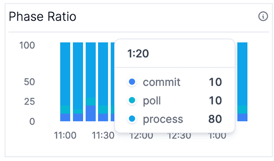
Task: Click the 11:00 x-axis label
Action: (65, 135)
